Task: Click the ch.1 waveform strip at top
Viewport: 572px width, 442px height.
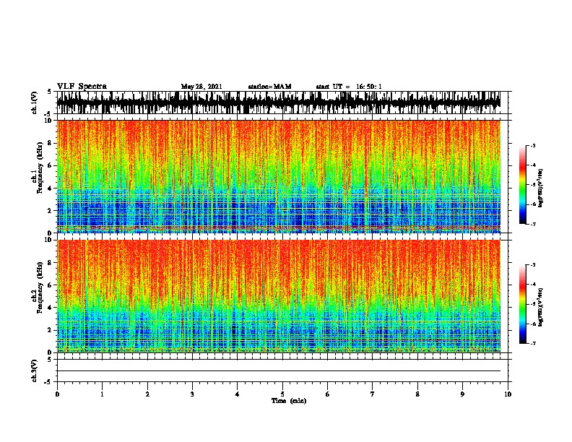Action: pos(279,103)
